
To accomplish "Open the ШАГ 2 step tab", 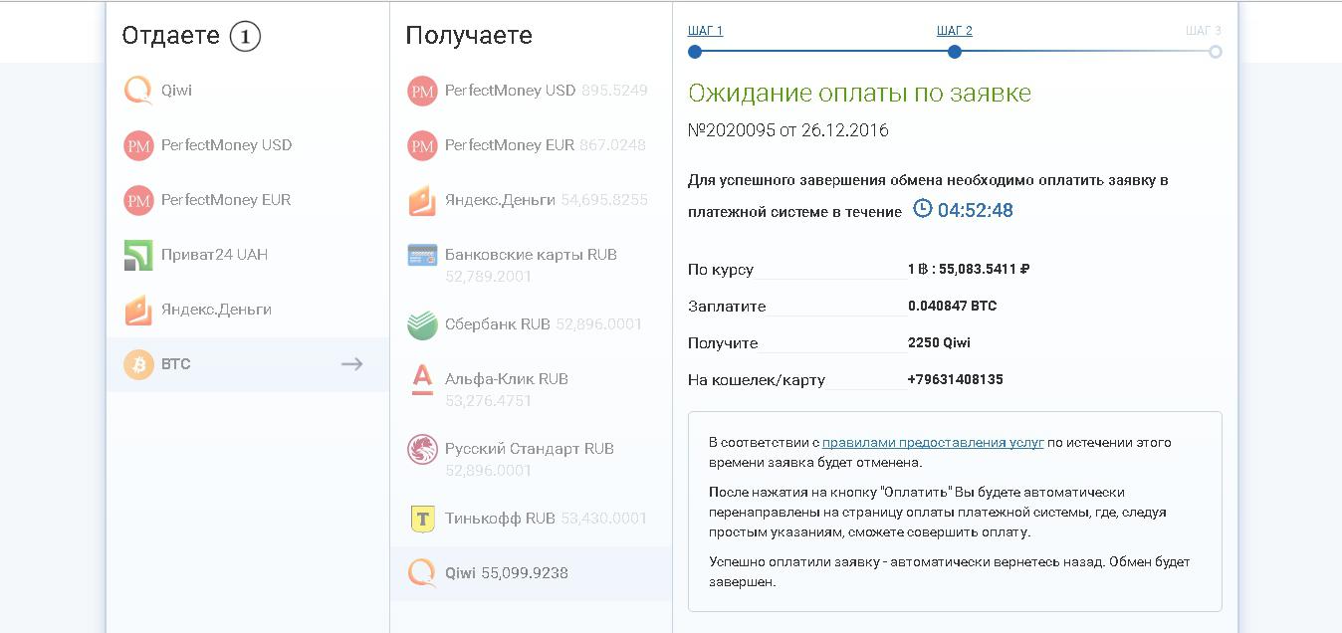I will [x=955, y=31].
